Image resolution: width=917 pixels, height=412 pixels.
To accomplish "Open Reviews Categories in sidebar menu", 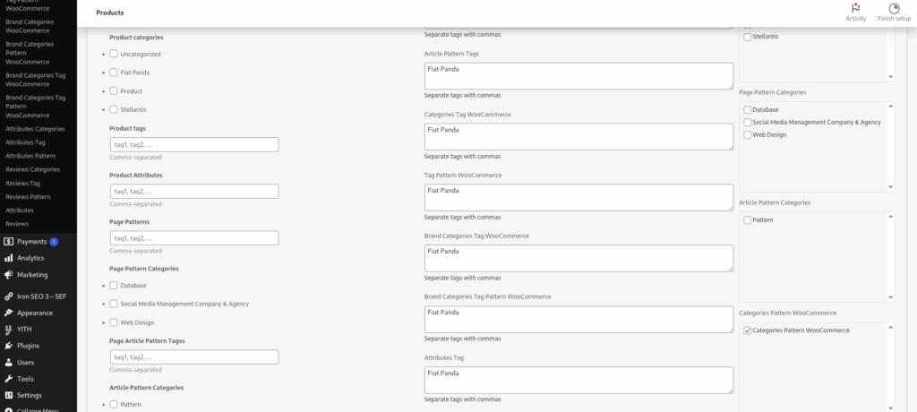I will [x=33, y=169].
